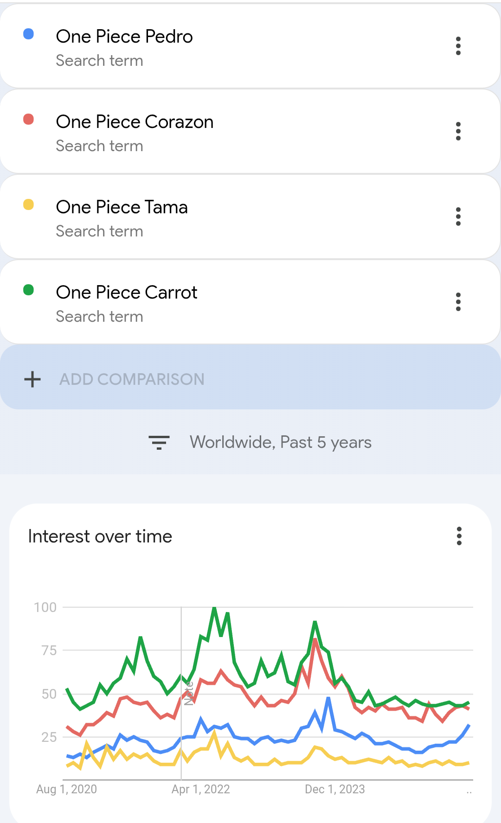
Task: Edit the One Piece Tama search term
Action: tap(122, 207)
